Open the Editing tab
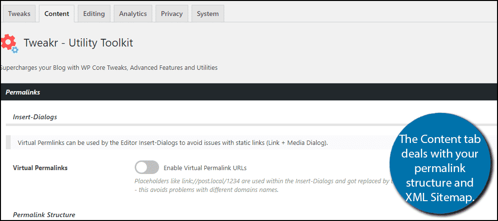 click(94, 14)
